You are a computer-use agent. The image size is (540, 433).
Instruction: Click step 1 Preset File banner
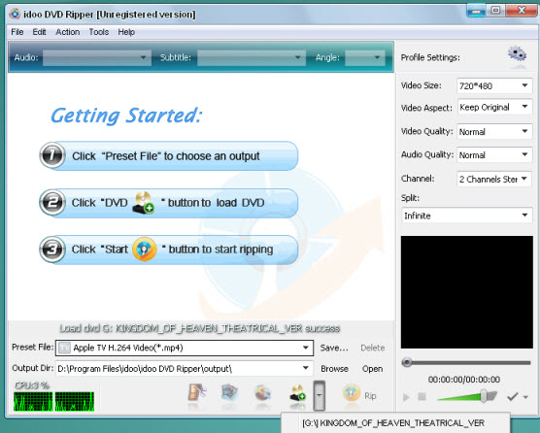point(168,156)
